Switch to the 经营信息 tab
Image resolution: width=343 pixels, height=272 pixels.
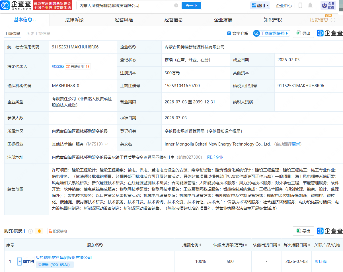174,20
